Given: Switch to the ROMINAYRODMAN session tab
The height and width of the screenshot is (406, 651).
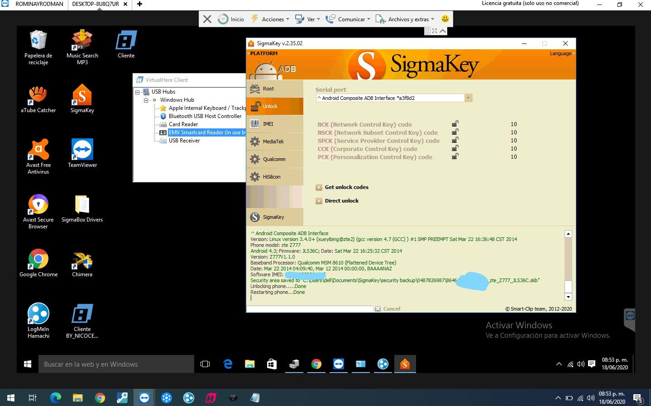Looking at the screenshot, I should point(39,4).
